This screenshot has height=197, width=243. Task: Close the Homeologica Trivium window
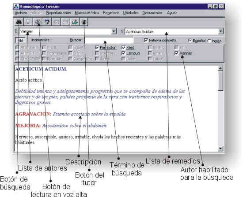(221, 7)
